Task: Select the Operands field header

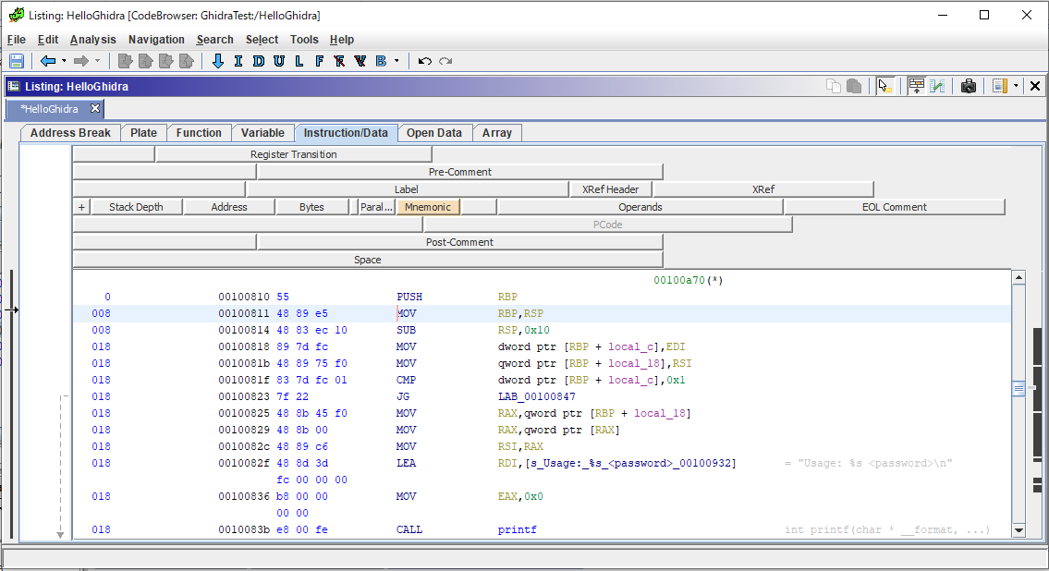Action: tap(640, 207)
